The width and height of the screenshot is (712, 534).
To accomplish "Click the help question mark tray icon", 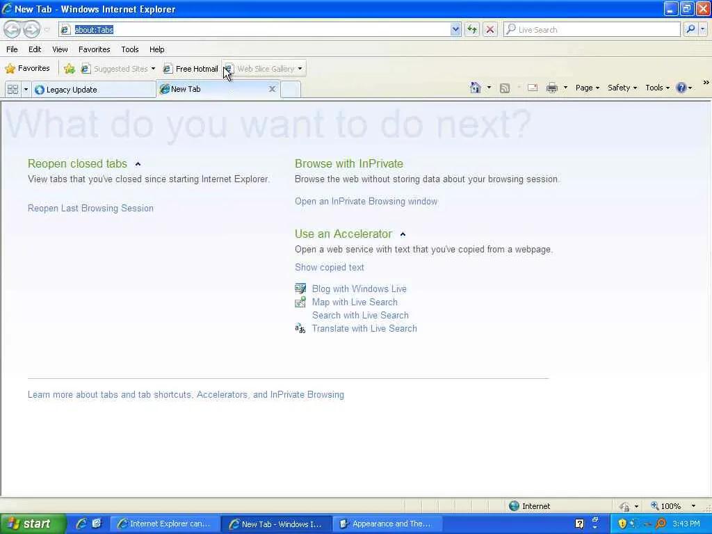I will [x=579, y=524].
